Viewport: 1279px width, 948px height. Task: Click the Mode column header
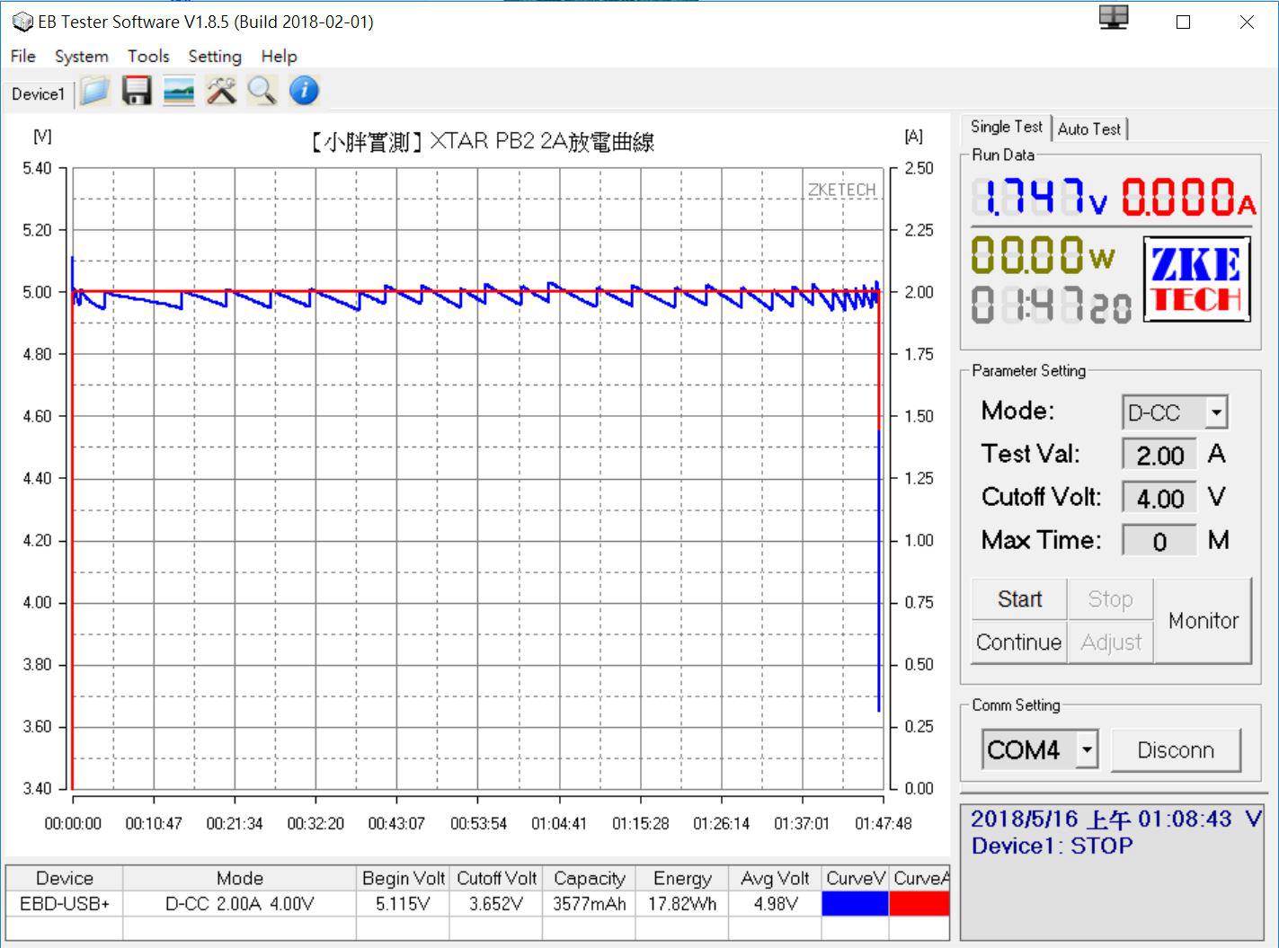click(x=240, y=878)
